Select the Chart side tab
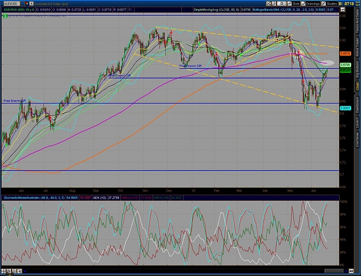Viewport: 361px width, 276px height. [358, 86]
